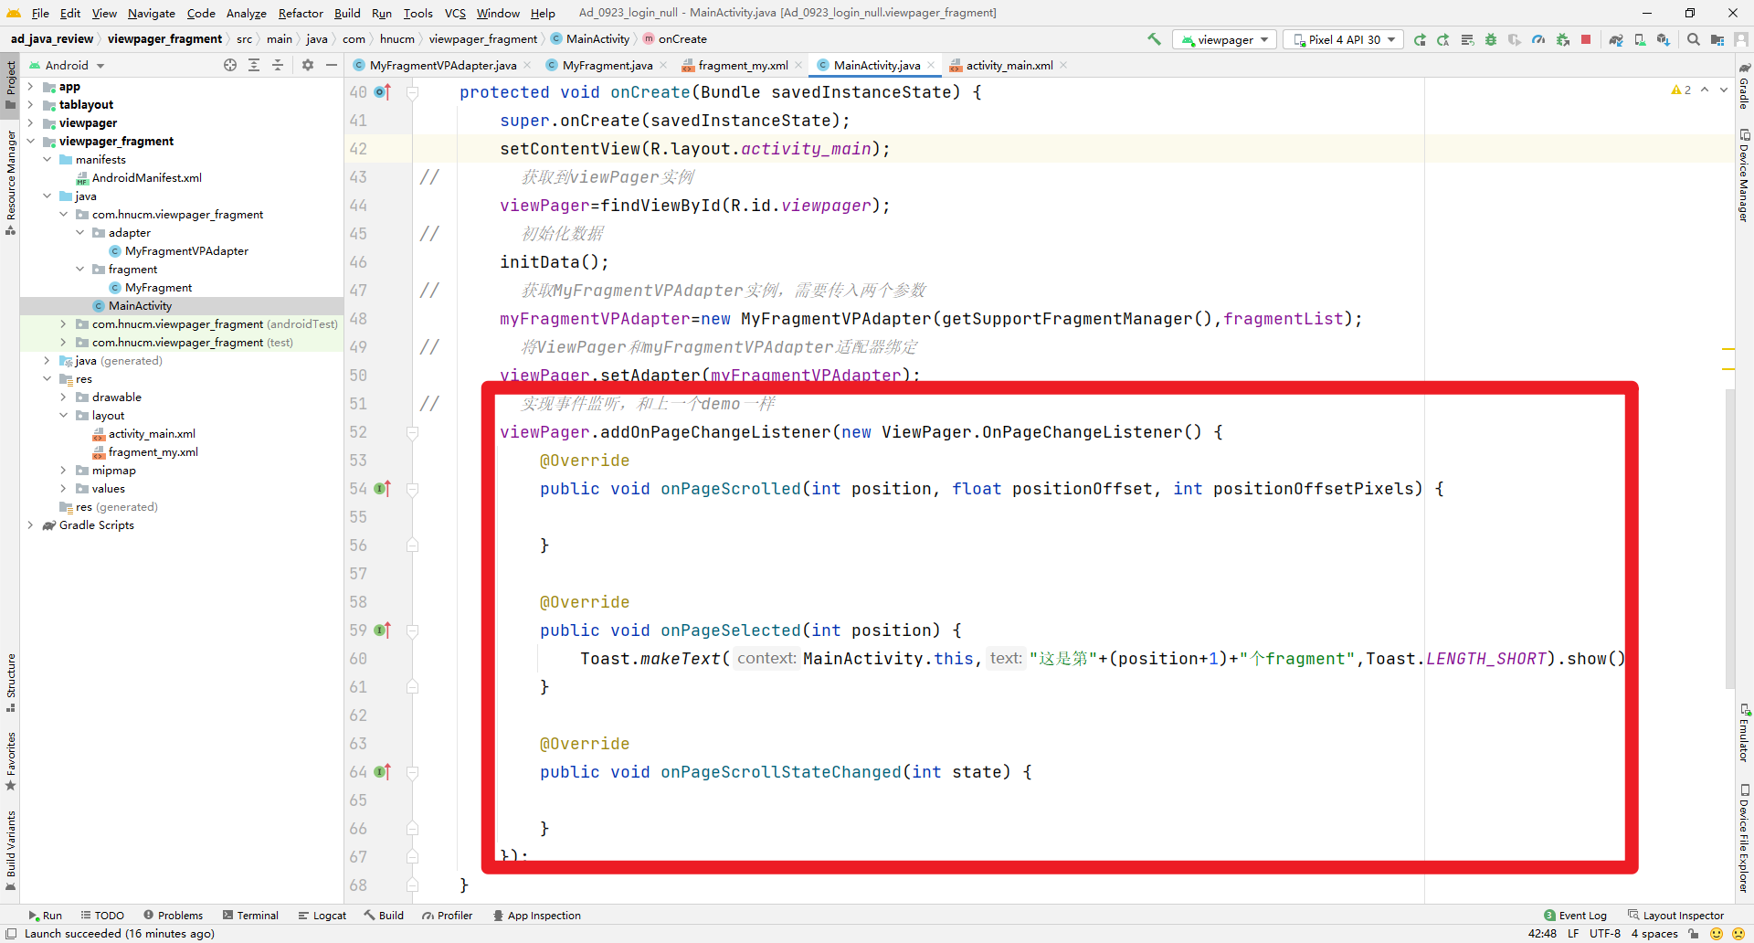
Task: Collapse the manifests folder
Action: pyautogui.click(x=47, y=160)
